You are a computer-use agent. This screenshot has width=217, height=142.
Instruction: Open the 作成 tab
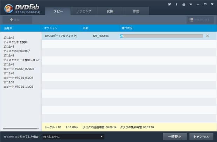point(135,11)
